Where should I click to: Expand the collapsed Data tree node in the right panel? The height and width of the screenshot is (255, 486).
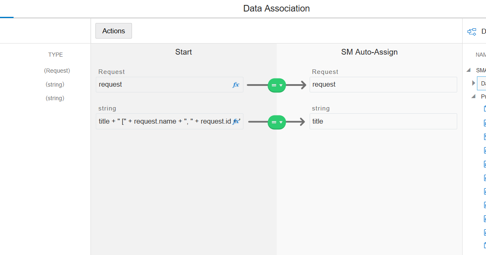(x=473, y=83)
